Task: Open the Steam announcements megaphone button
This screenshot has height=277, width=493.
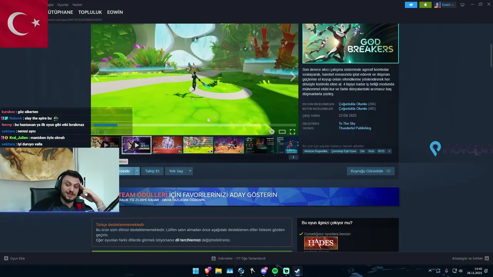Action: coord(411,5)
